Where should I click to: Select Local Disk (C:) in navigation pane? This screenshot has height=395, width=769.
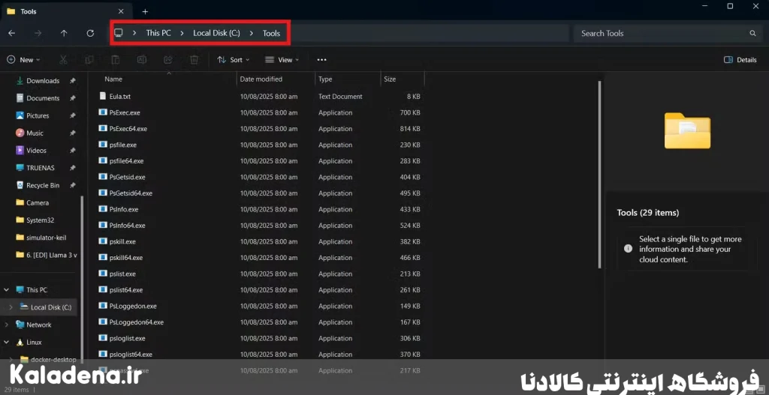[51, 307]
